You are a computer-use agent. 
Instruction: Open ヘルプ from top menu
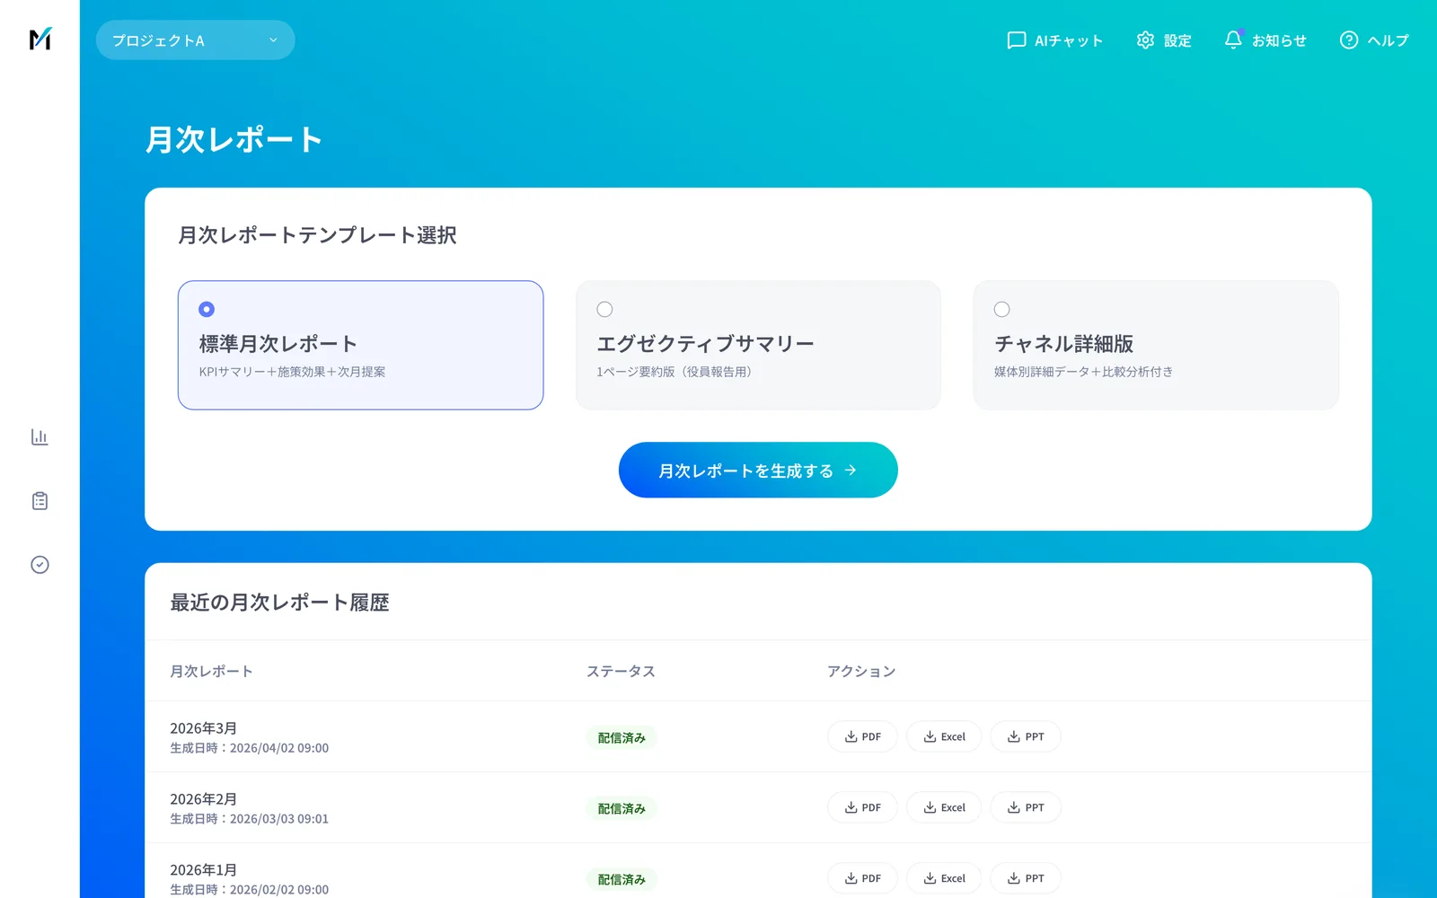pyautogui.click(x=1374, y=40)
